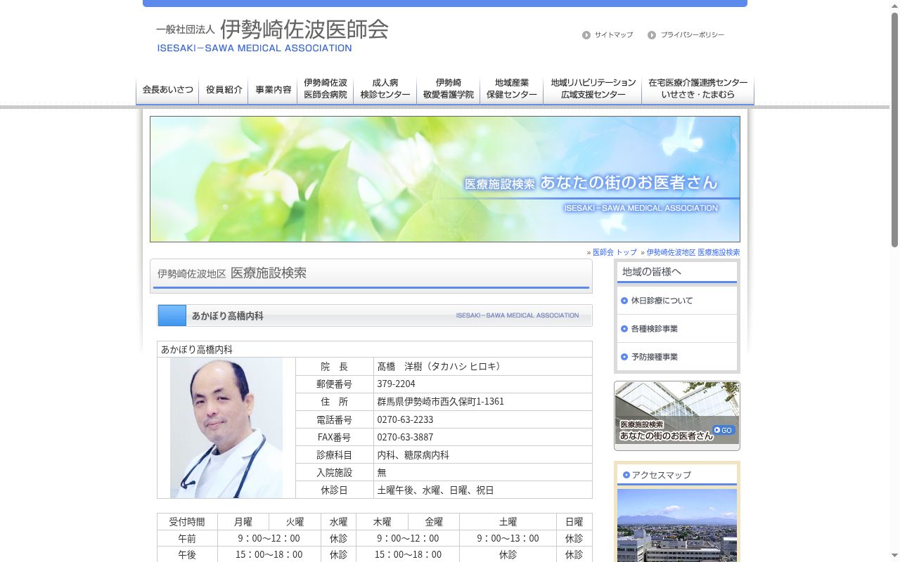Click the access map city photo
This screenshot has height=562, width=900.
pos(677,525)
